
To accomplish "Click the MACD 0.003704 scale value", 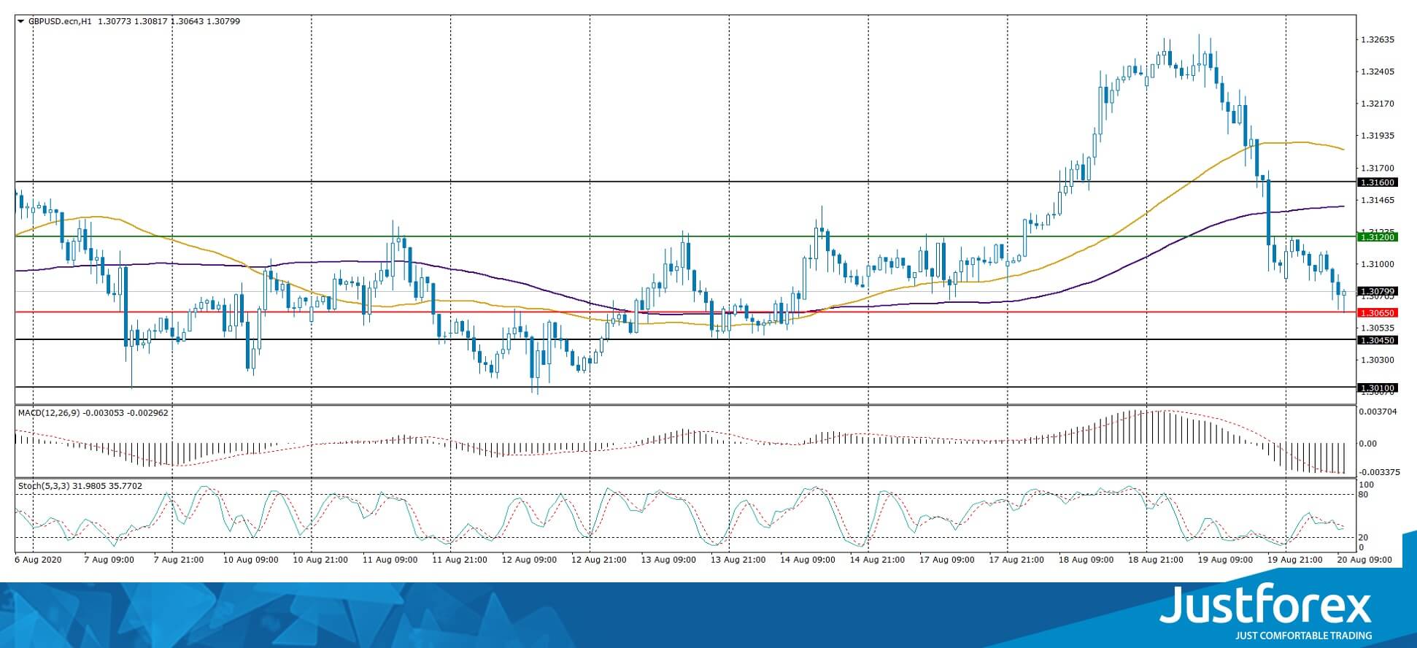I will pyautogui.click(x=1378, y=412).
